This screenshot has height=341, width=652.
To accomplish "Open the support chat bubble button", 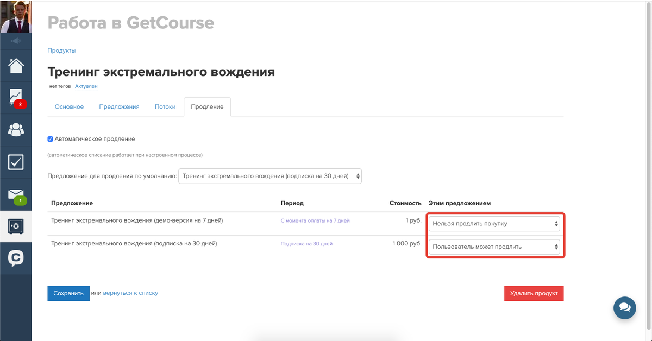I will point(625,308).
